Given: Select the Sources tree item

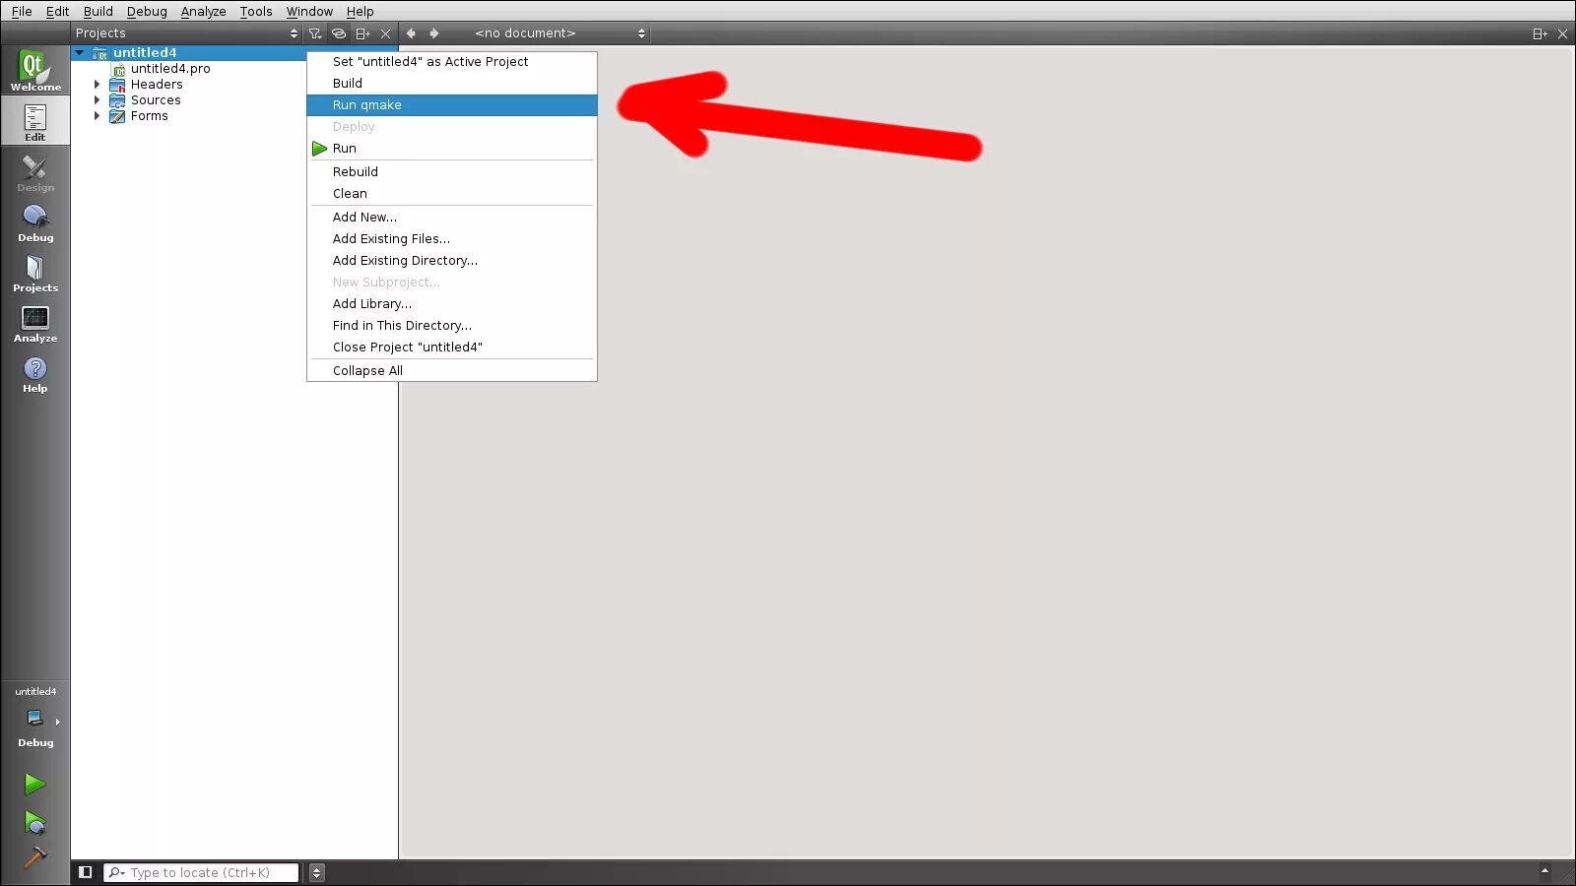Looking at the screenshot, I should [x=156, y=100].
